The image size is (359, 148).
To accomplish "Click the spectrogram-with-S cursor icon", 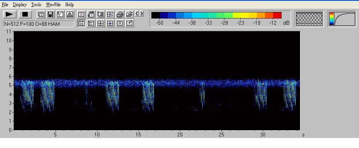I will coord(110,14).
